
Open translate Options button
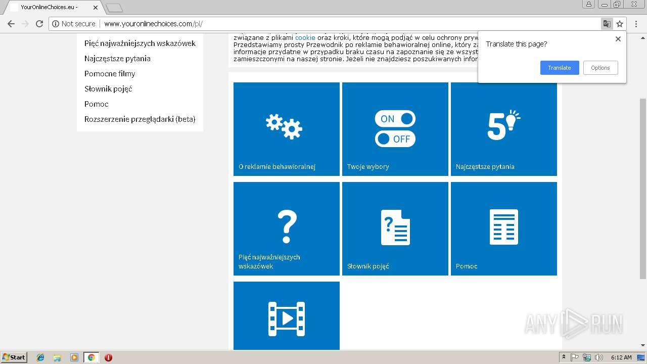pos(600,68)
